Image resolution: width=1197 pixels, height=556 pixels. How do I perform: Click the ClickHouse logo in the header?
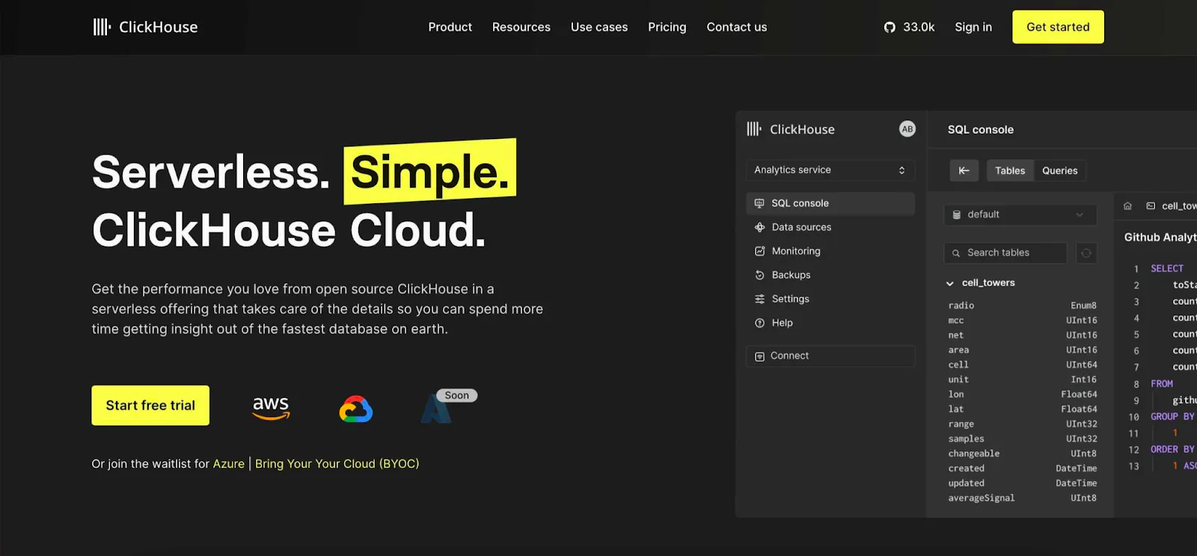[145, 27]
